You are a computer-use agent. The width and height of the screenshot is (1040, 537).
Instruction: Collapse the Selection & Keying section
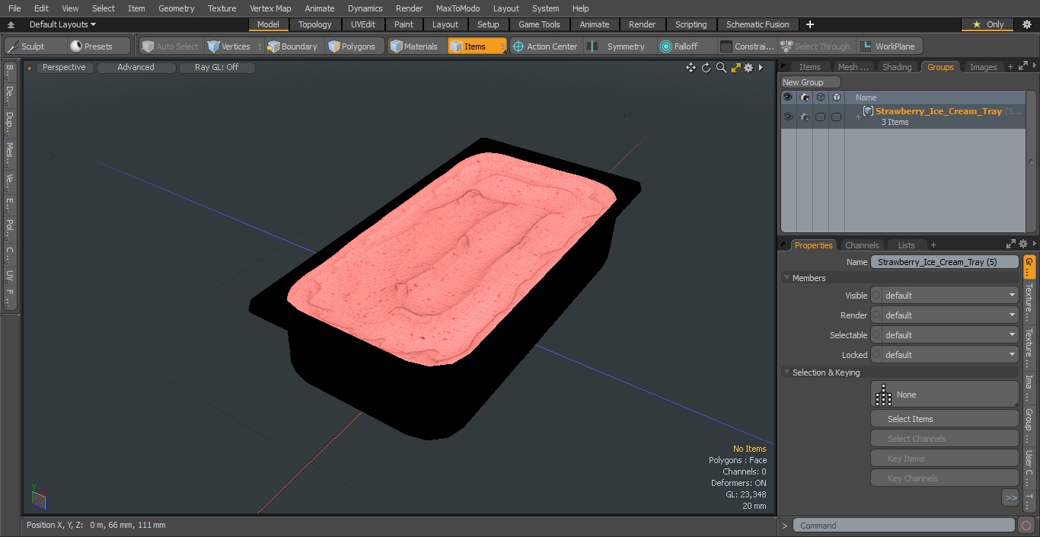pyautogui.click(x=786, y=372)
